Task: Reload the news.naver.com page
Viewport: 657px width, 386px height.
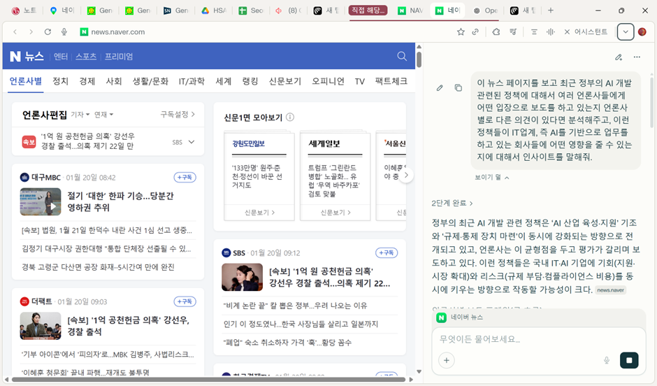Action: click(x=48, y=32)
